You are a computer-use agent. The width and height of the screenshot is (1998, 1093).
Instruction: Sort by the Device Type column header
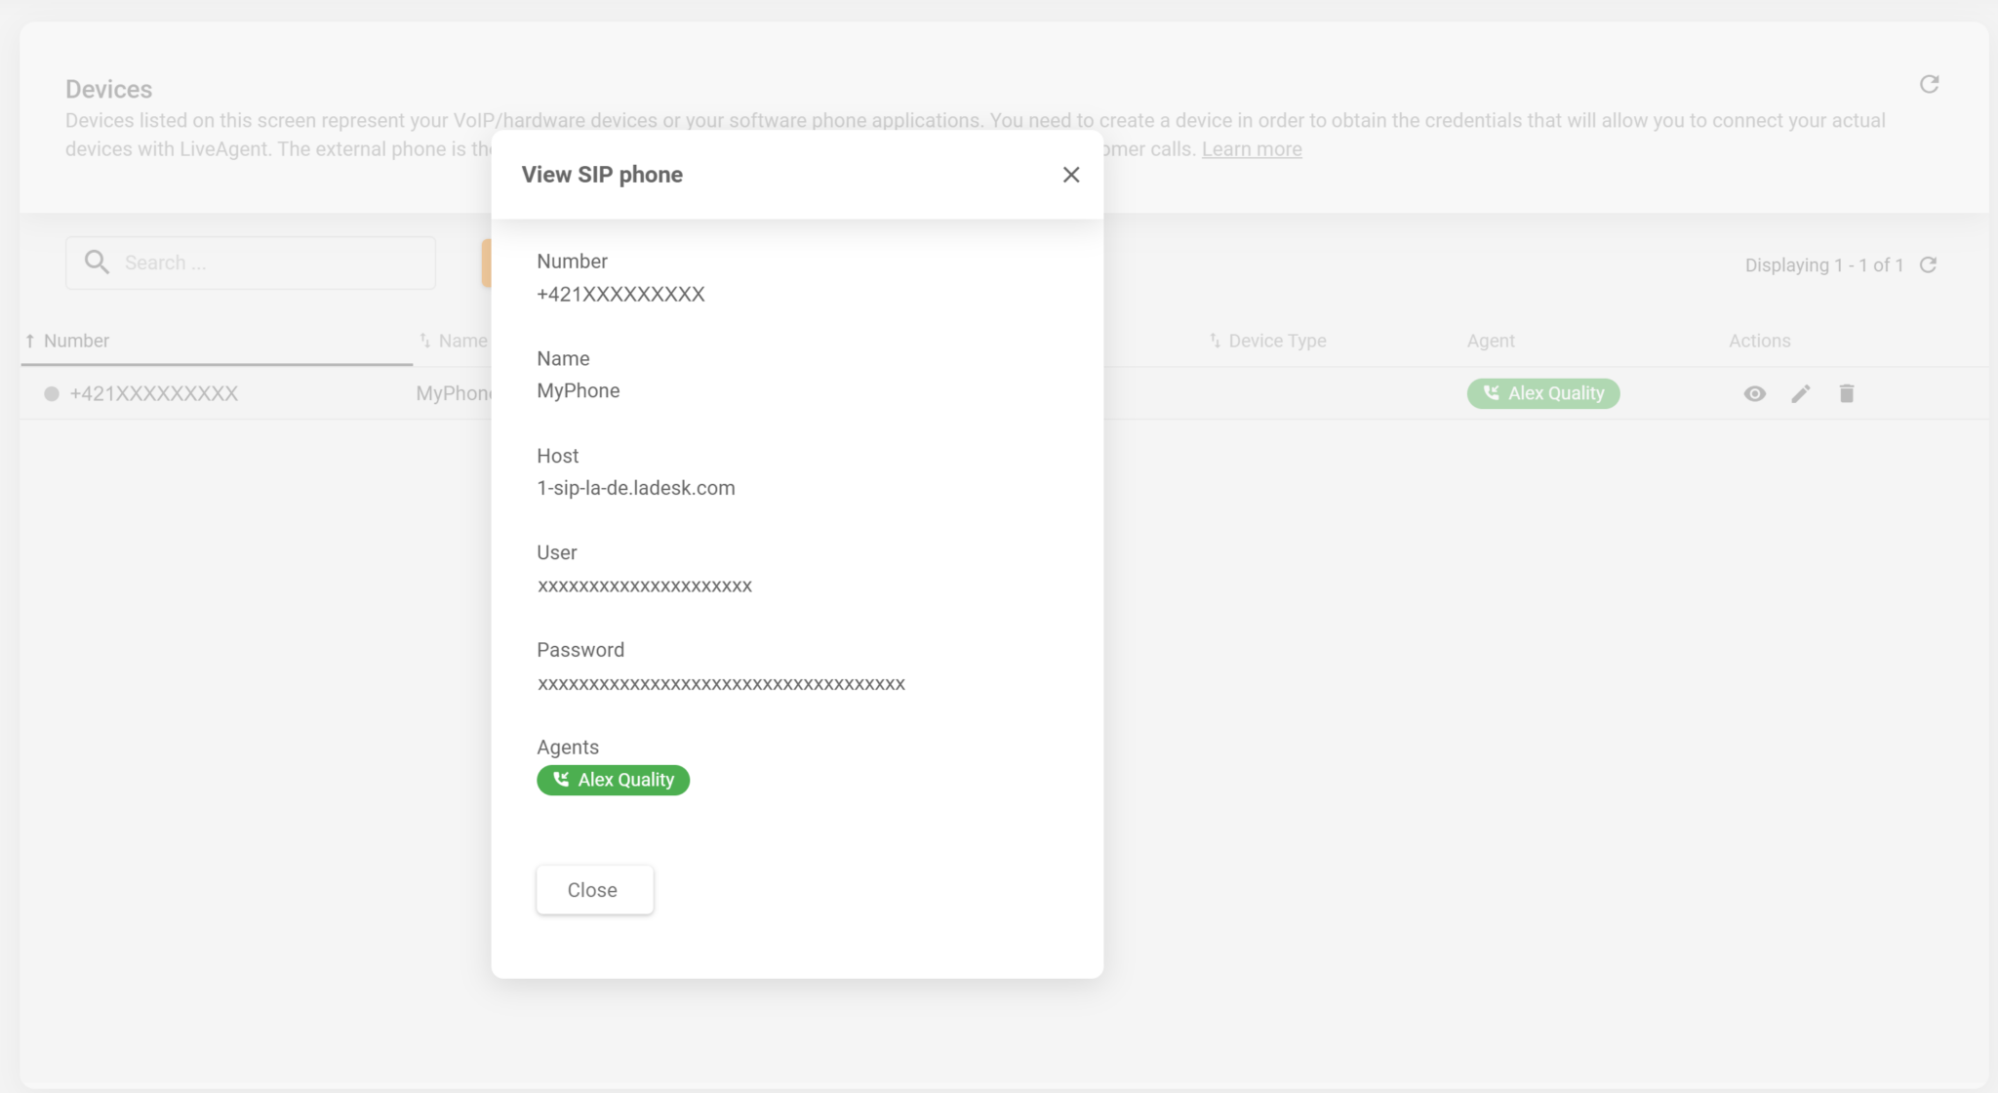[1276, 341]
